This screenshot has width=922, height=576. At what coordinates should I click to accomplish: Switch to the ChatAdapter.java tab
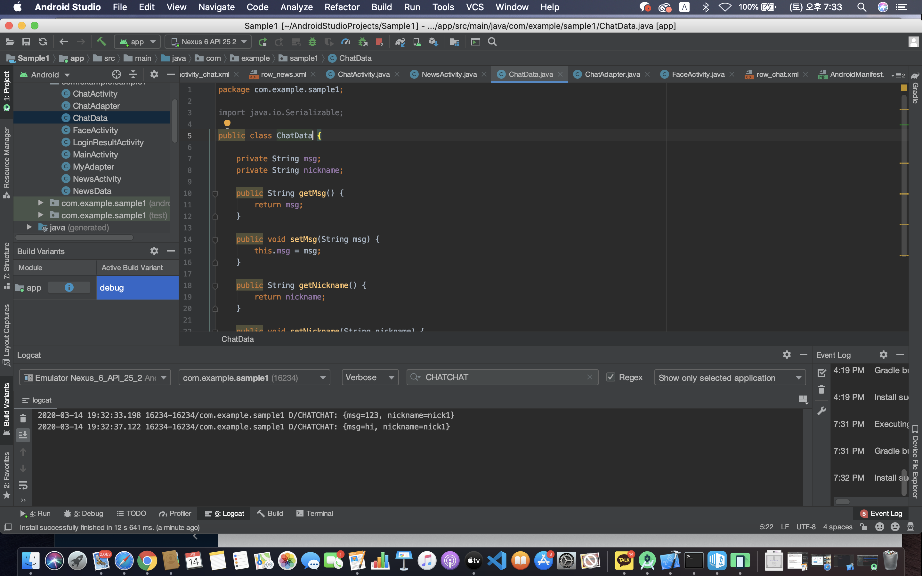[x=612, y=74]
